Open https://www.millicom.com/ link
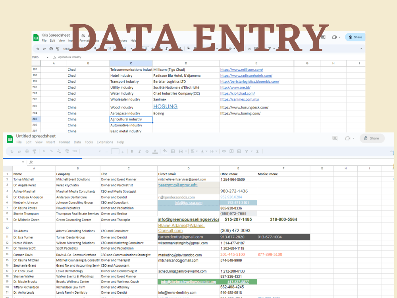This screenshot has width=397, height=298. click(241, 70)
